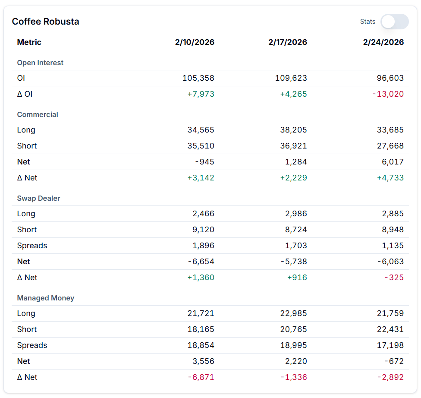Select the 2/17/2026 column header
Image resolution: width=421 pixels, height=398 pixels.
pyautogui.click(x=288, y=42)
